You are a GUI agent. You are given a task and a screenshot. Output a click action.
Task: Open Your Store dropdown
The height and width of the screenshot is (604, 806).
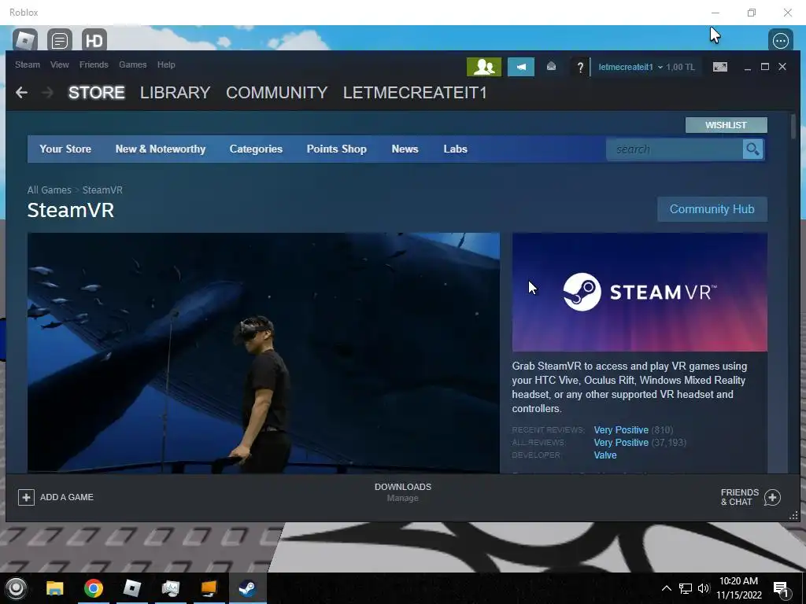click(65, 149)
